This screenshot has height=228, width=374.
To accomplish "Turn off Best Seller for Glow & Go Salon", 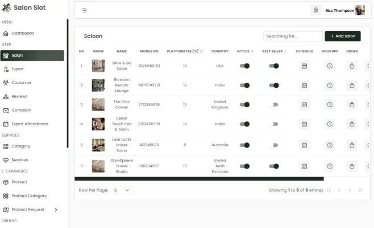I will point(274,66).
